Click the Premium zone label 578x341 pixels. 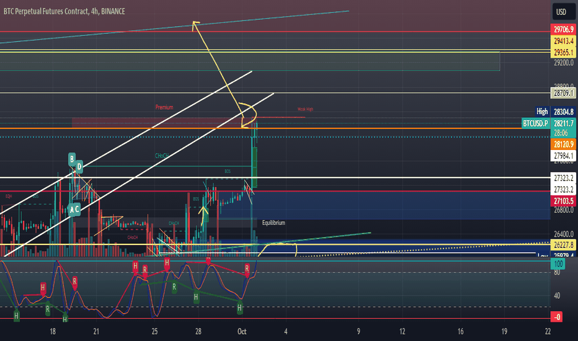[164, 107]
